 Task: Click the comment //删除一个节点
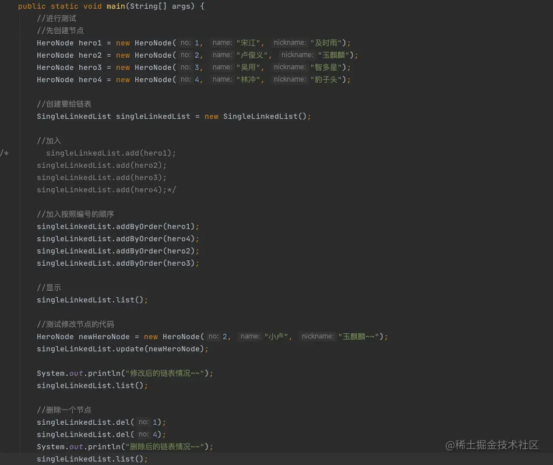pyautogui.click(x=64, y=410)
